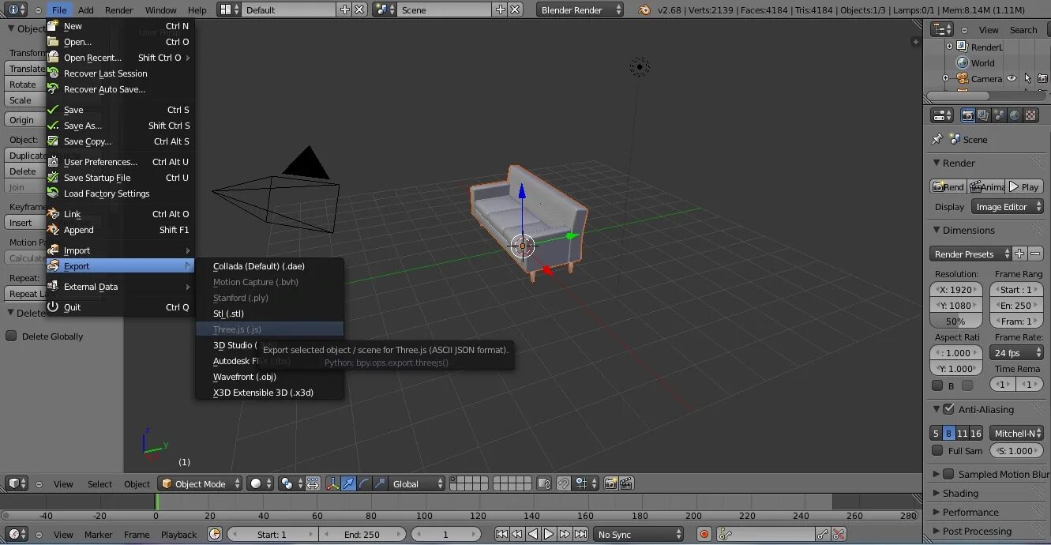Open the Import submenu in the File menu

119,250
